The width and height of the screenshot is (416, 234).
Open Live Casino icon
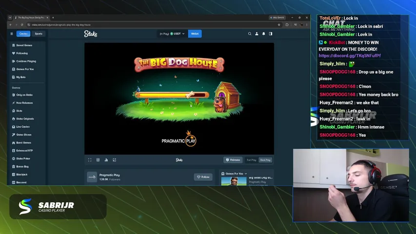14,127
